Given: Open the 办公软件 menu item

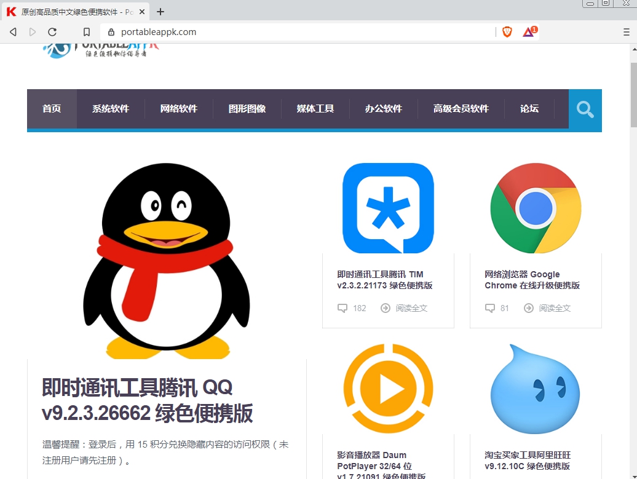Looking at the screenshot, I should pyautogui.click(x=384, y=108).
